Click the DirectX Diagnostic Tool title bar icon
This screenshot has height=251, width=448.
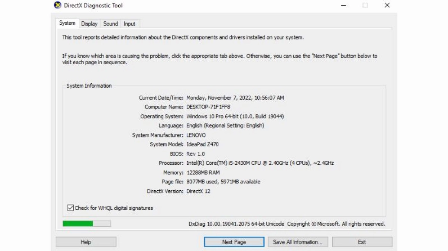[x=57, y=6]
